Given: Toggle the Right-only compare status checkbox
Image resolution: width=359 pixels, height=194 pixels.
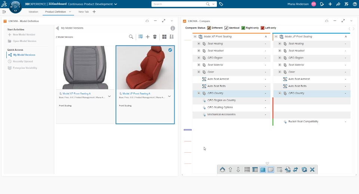Looking at the screenshot, I should (243, 28).
